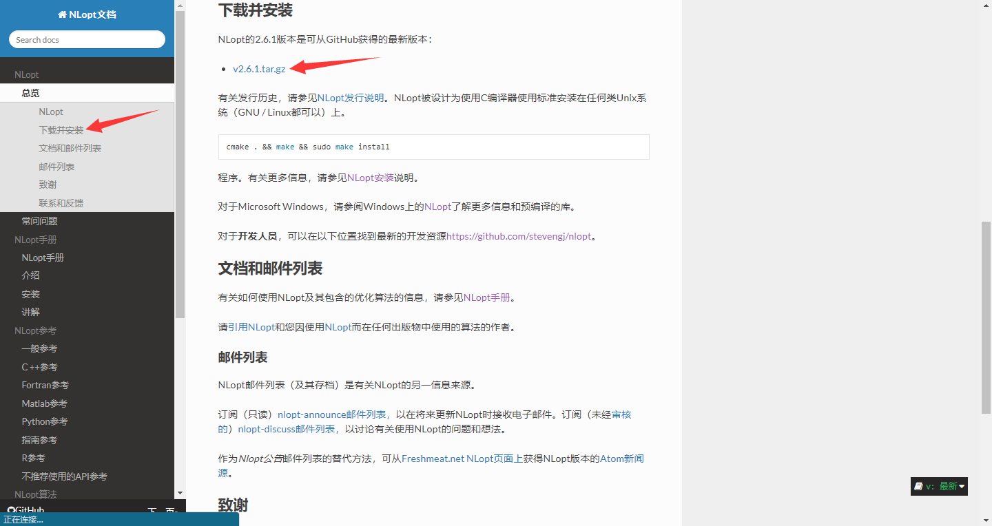992x526 pixels.
Task: Open the NLopt手册 link in the article text
Action: click(487, 297)
